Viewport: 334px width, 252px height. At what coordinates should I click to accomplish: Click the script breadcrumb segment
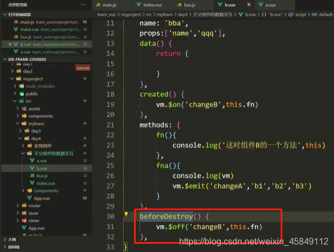click(x=300, y=14)
